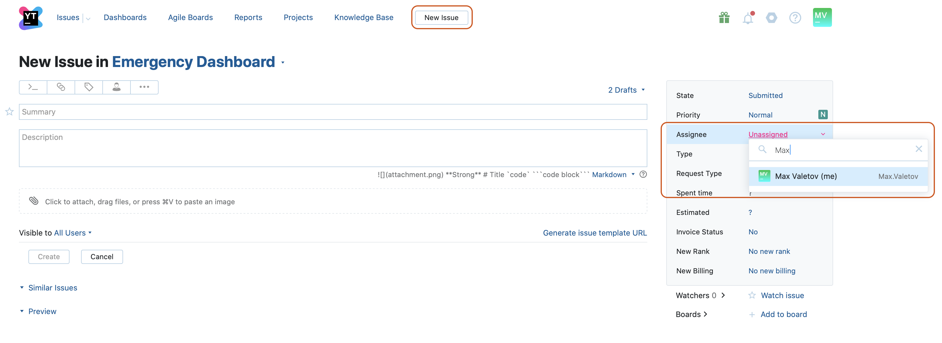Go to Issues in the top menu

[x=68, y=17]
